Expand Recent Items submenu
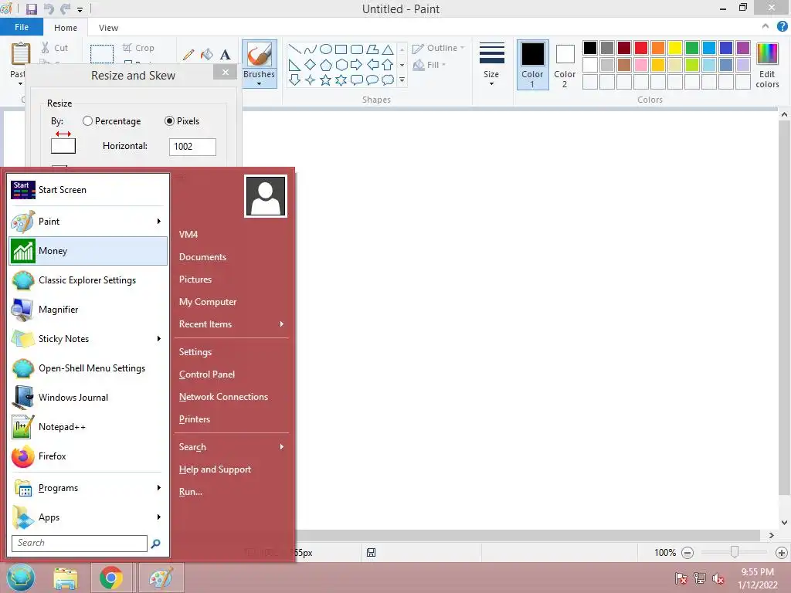Image resolution: width=791 pixels, height=593 pixels. (281, 324)
